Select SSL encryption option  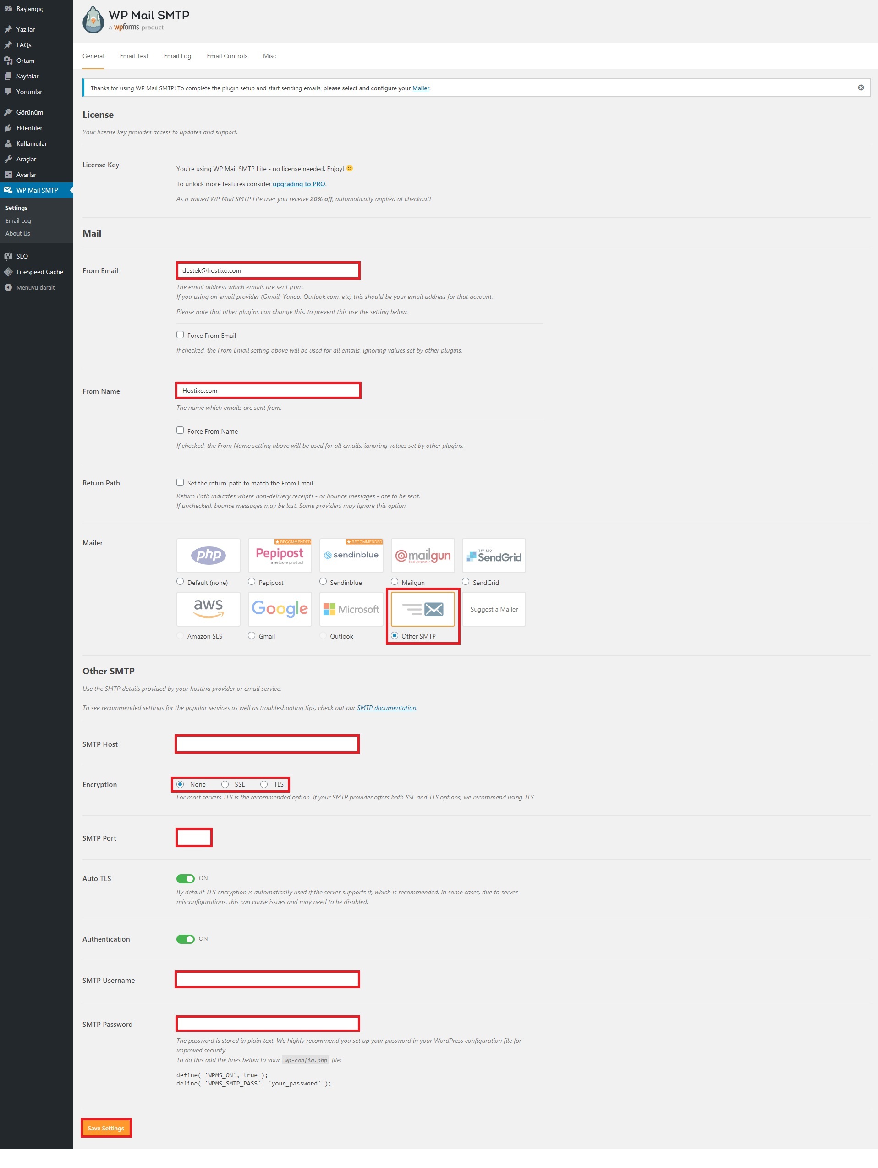point(225,784)
